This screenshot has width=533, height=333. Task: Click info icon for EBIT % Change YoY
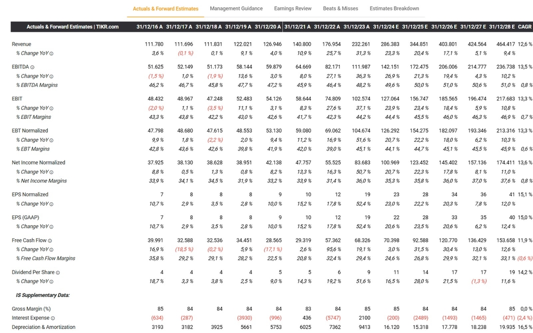[x=51, y=108]
